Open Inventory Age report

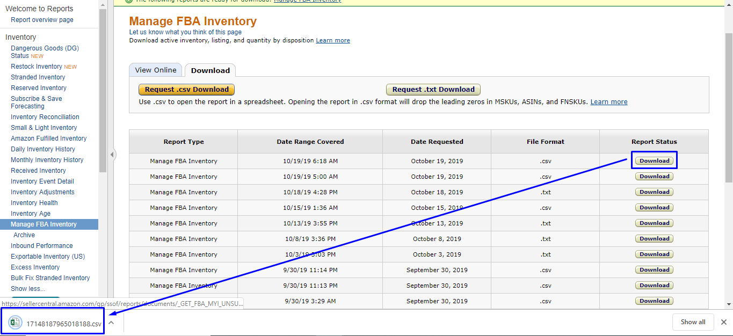pyautogui.click(x=31, y=214)
